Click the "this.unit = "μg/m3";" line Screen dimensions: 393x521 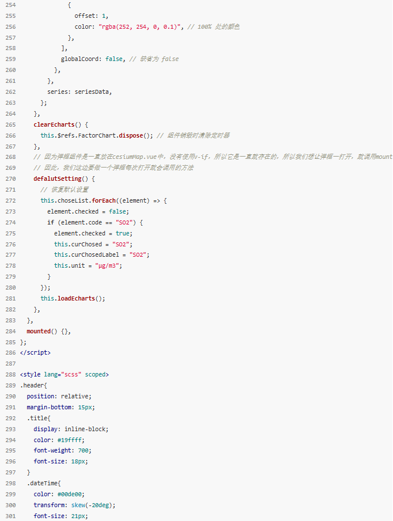(88, 266)
